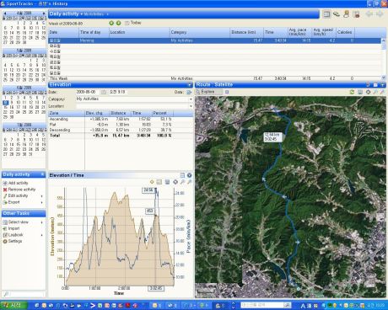Viewport: 388px width, 310px height.
Task: Expand the Elevation panel header dropdown
Action: 190,85
